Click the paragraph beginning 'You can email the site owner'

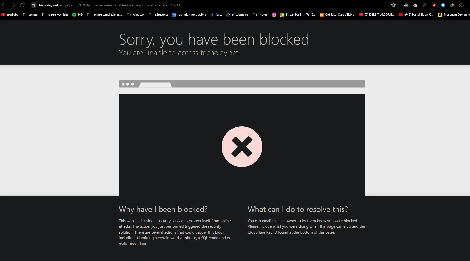[306, 226]
